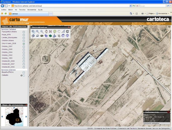Click the eye visibility tool icon
The image size is (172, 130).
click(42, 36)
